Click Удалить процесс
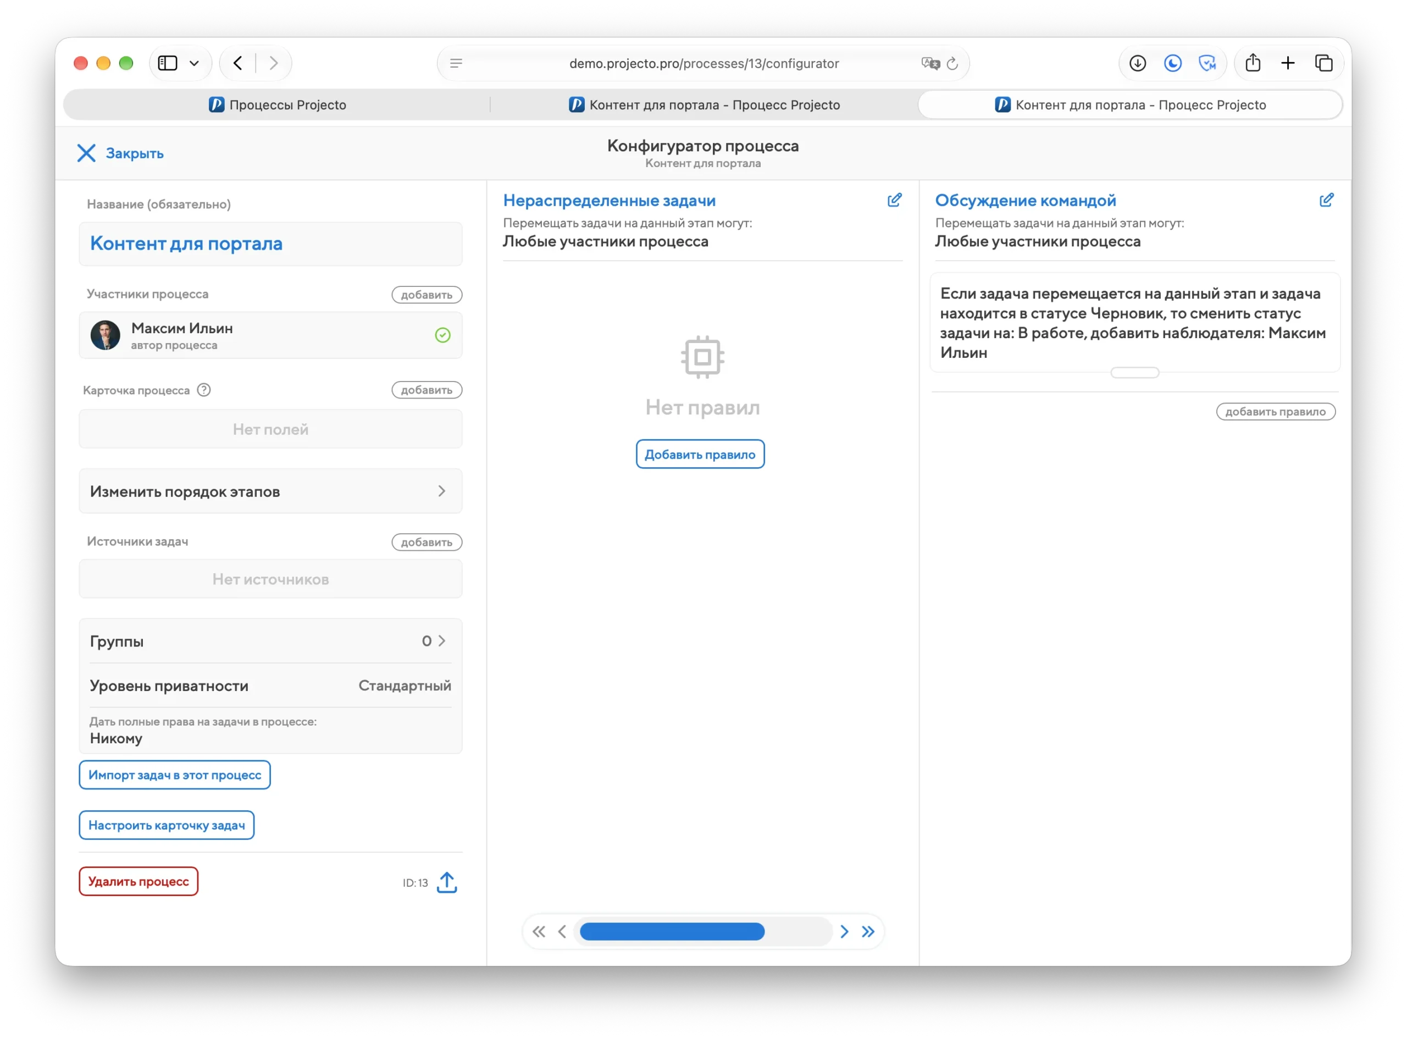This screenshot has height=1039, width=1407. (139, 881)
